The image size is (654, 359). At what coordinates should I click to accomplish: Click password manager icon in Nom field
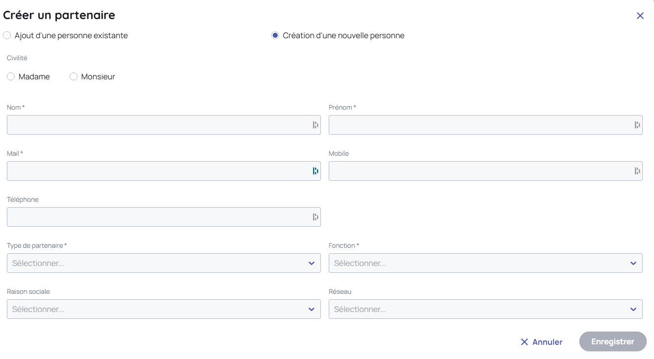(x=315, y=125)
